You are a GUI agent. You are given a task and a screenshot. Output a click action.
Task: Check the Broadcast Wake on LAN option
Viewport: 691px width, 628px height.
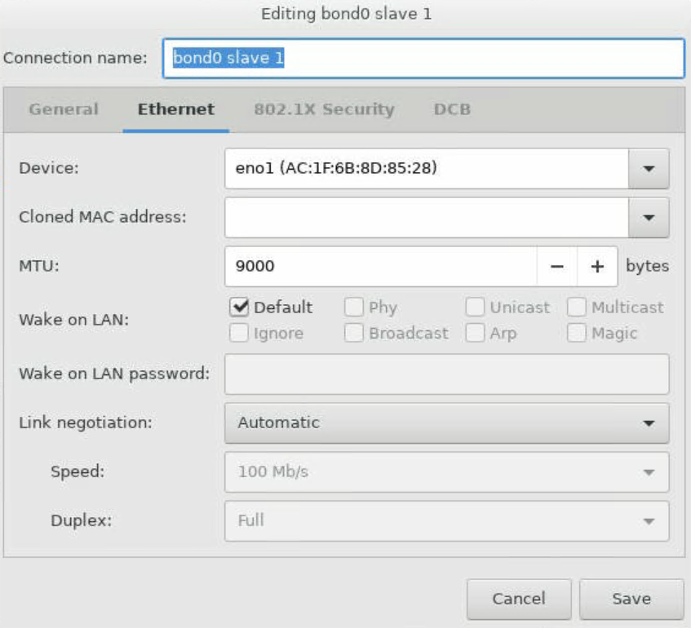[354, 333]
